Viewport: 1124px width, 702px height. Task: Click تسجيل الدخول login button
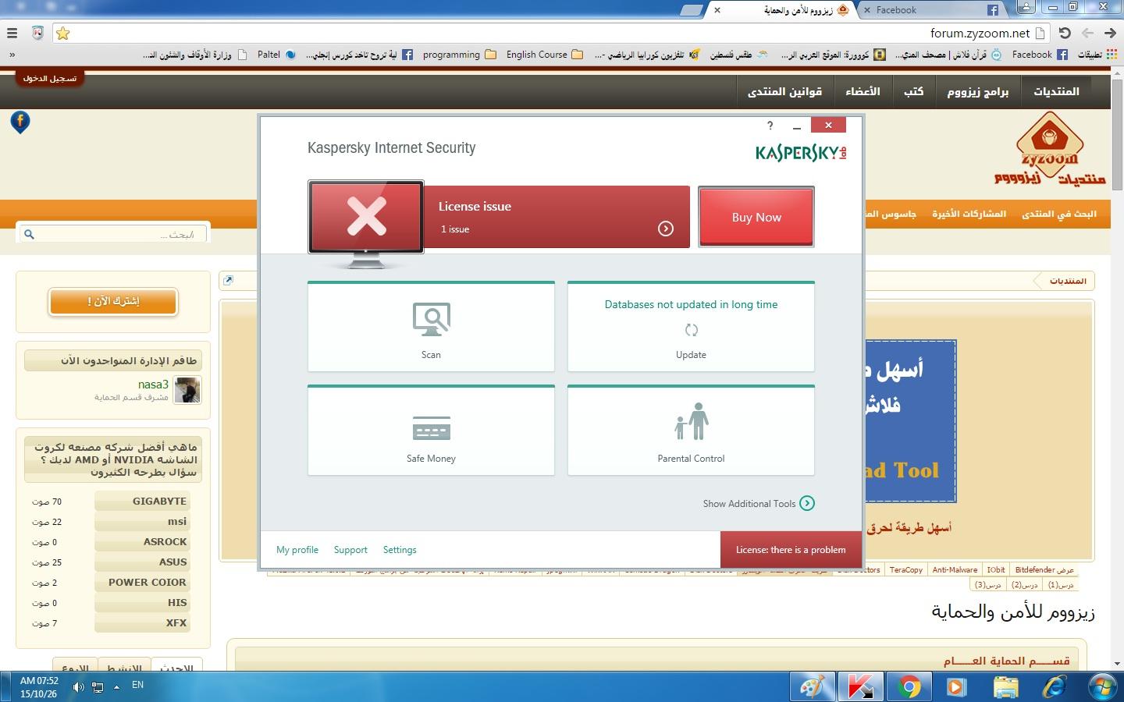[49, 78]
